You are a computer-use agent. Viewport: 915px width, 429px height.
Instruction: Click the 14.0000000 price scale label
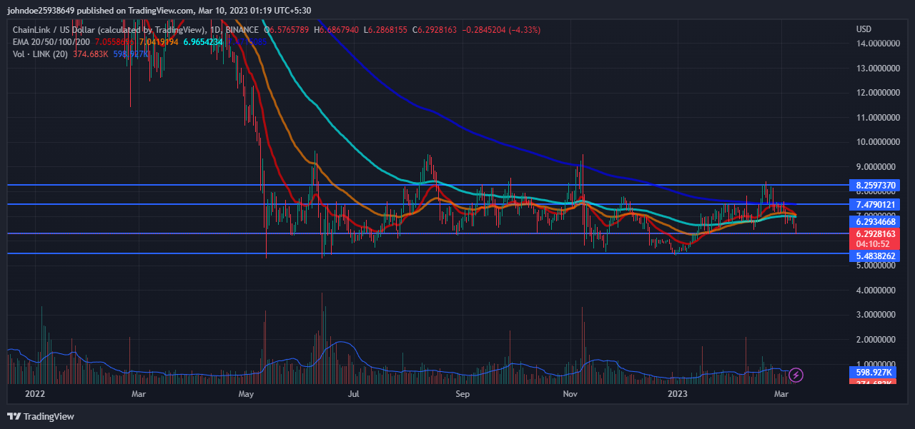pyautogui.click(x=876, y=44)
